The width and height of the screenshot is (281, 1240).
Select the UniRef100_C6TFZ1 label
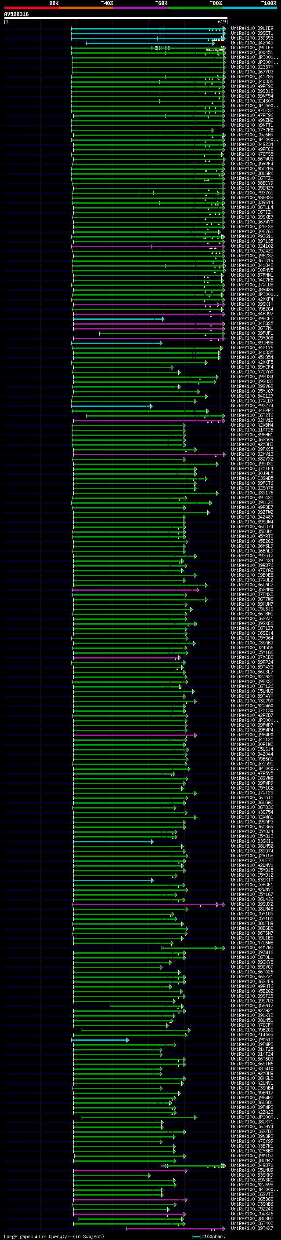[x=252, y=178]
